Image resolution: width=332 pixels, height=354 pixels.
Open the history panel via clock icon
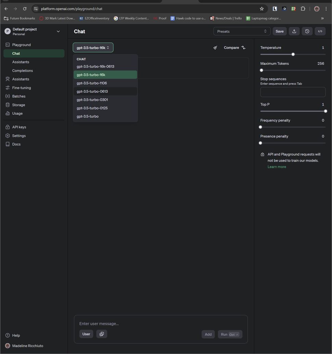click(x=307, y=31)
